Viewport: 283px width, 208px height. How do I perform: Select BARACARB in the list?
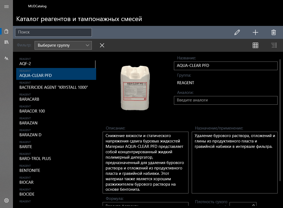tap(56, 98)
